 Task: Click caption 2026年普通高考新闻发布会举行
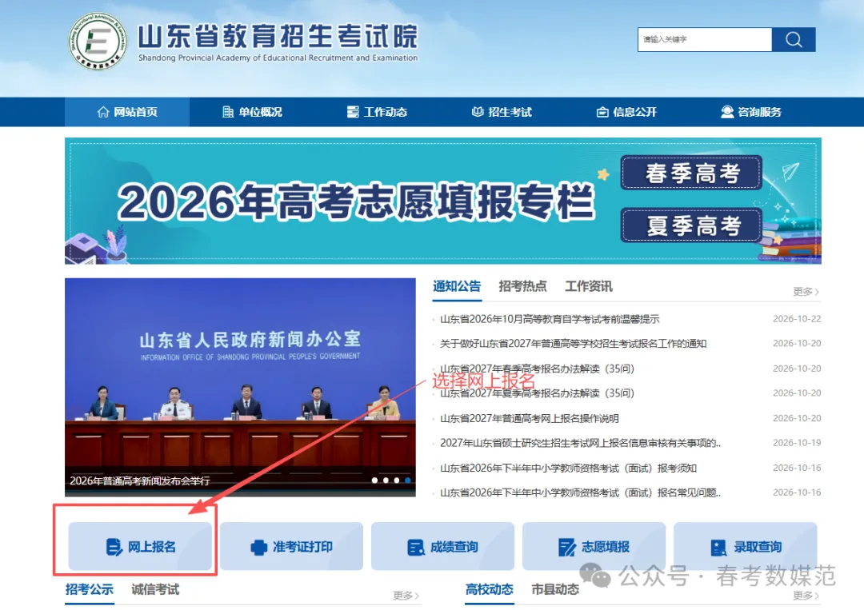[x=140, y=480]
